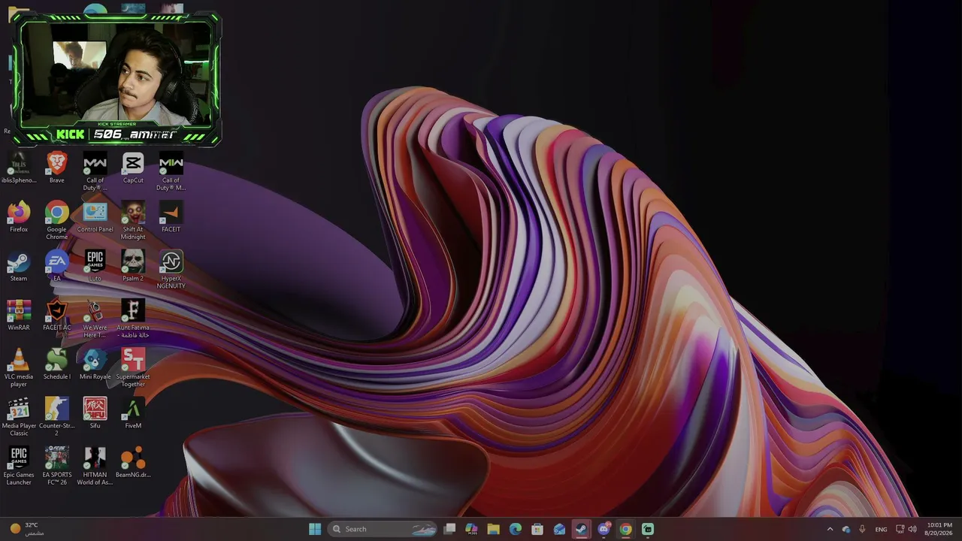Select the EA SPORTS FC 26 icon
Viewport: 962px width, 541px height.
56,465
